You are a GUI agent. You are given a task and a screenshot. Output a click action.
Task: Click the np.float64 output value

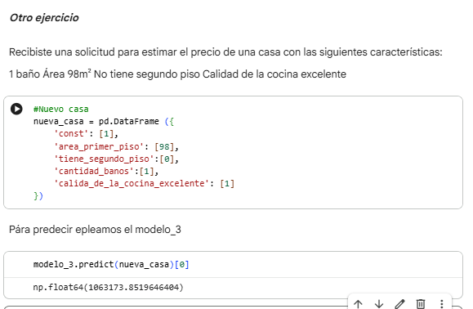pyautogui.click(x=108, y=287)
